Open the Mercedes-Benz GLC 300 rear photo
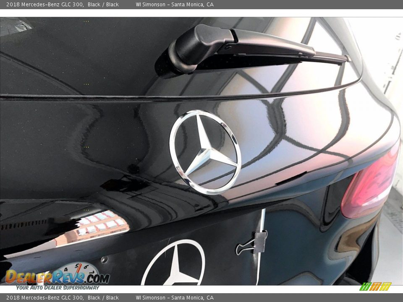403x302 pixels. 201,151
